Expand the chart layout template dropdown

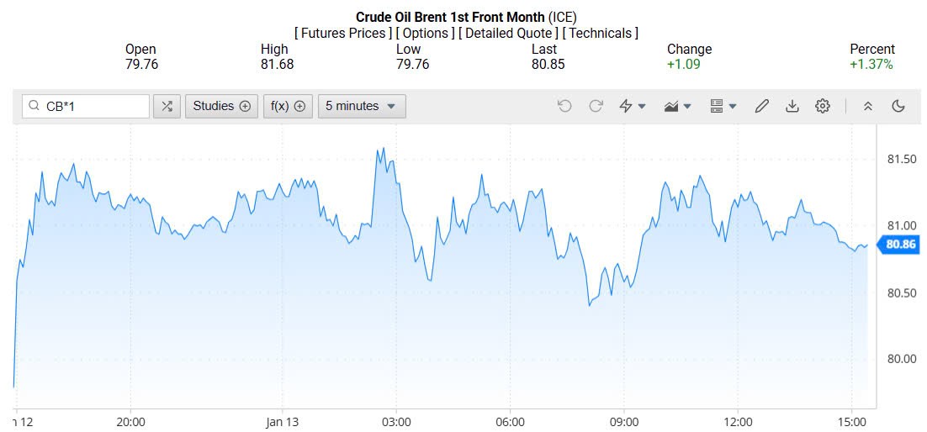coord(723,106)
